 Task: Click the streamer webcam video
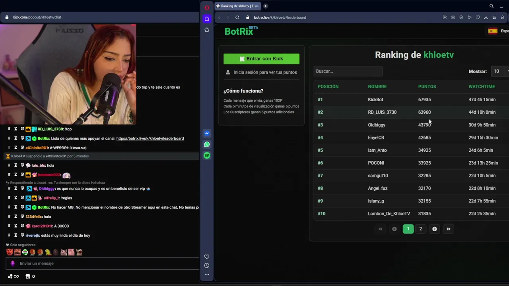point(68,74)
